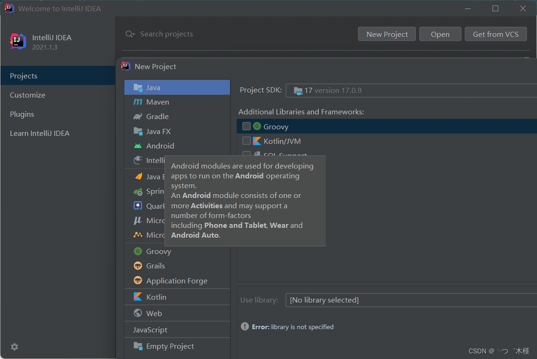
Task: Click the Get from VCS button
Action: [x=495, y=34]
